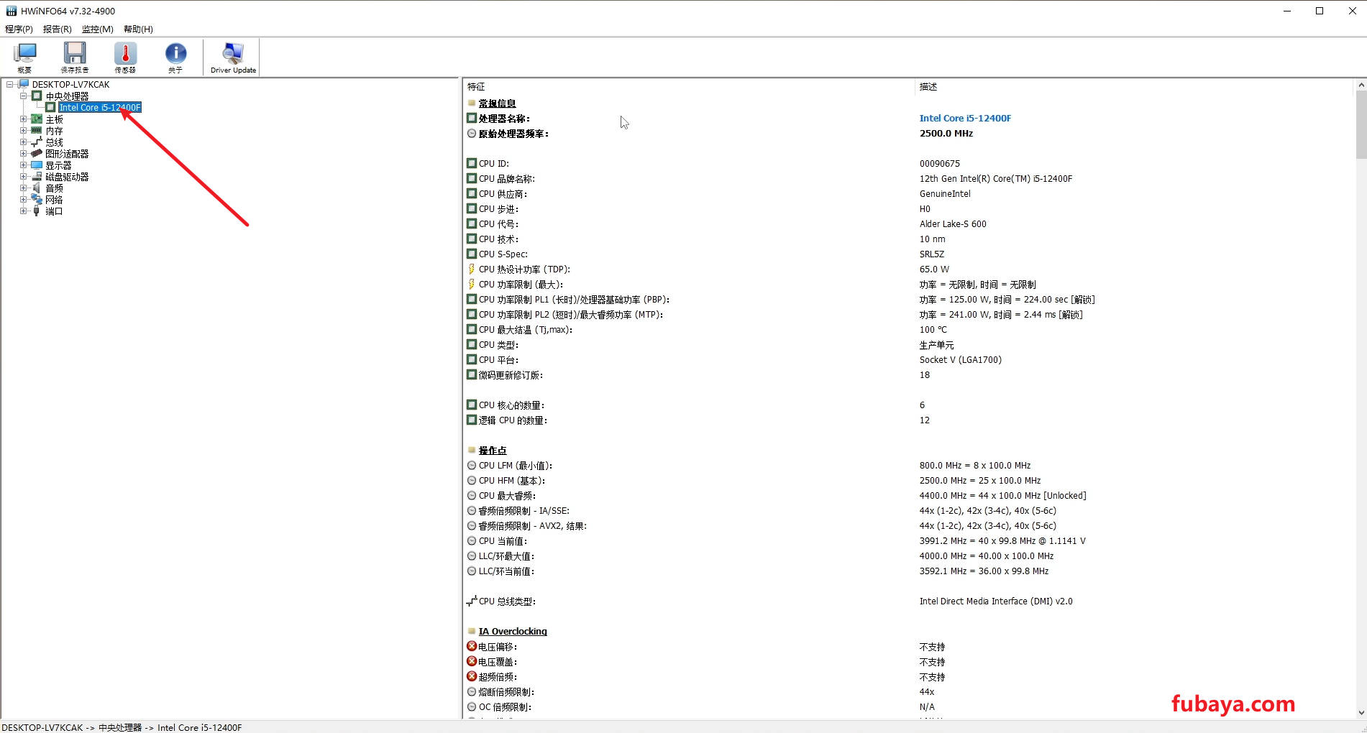Collapse the 中央处理器 tree node
The height and width of the screenshot is (733, 1367).
[23, 96]
